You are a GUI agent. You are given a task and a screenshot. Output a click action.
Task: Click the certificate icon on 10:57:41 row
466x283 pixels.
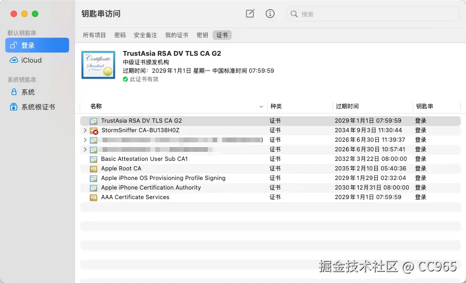point(94,150)
